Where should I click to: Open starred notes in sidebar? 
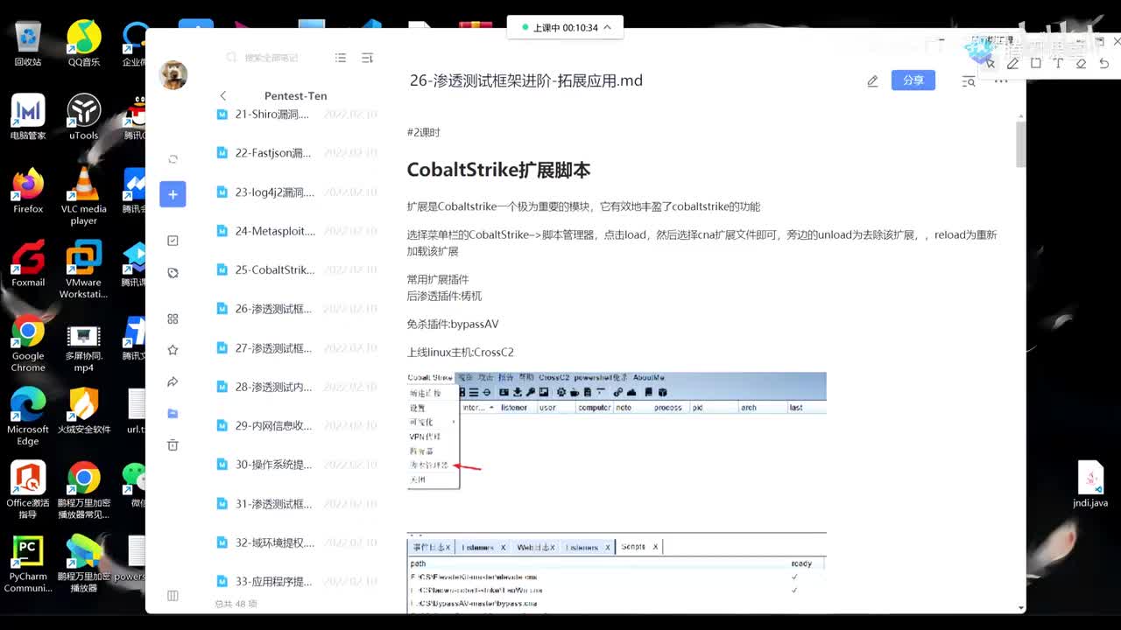[x=173, y=350]
